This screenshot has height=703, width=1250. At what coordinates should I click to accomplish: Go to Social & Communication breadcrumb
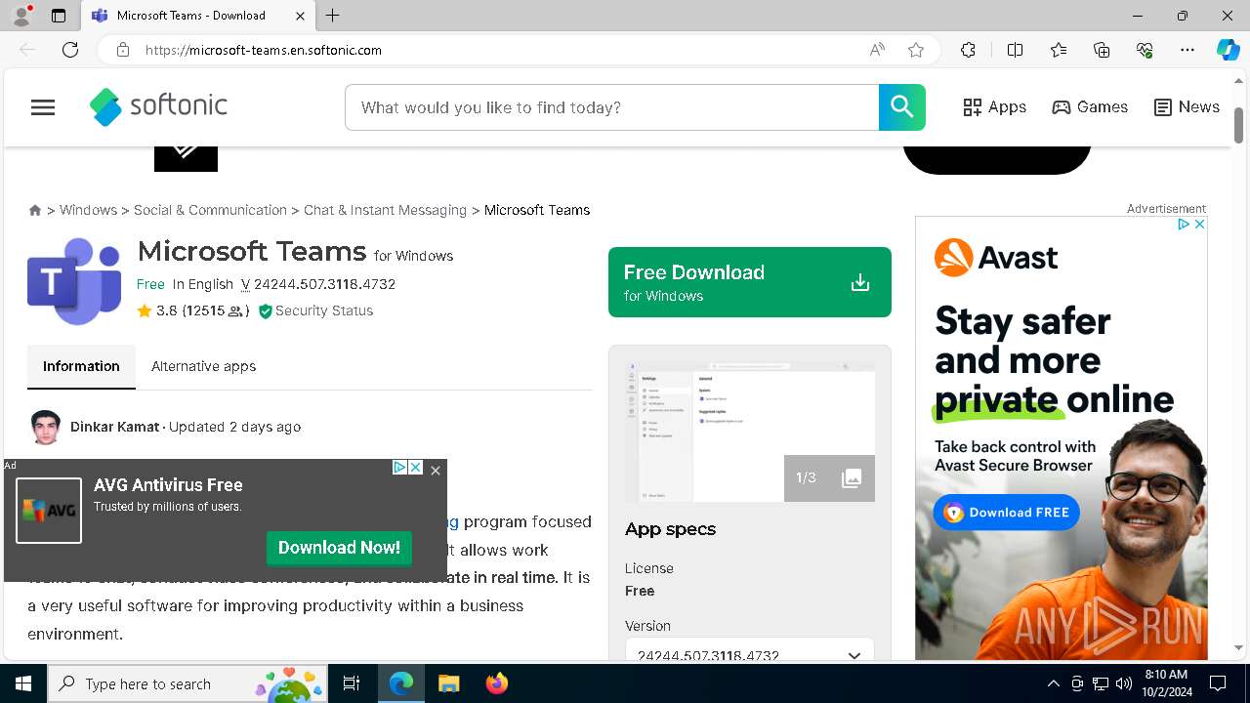point(210,210)
